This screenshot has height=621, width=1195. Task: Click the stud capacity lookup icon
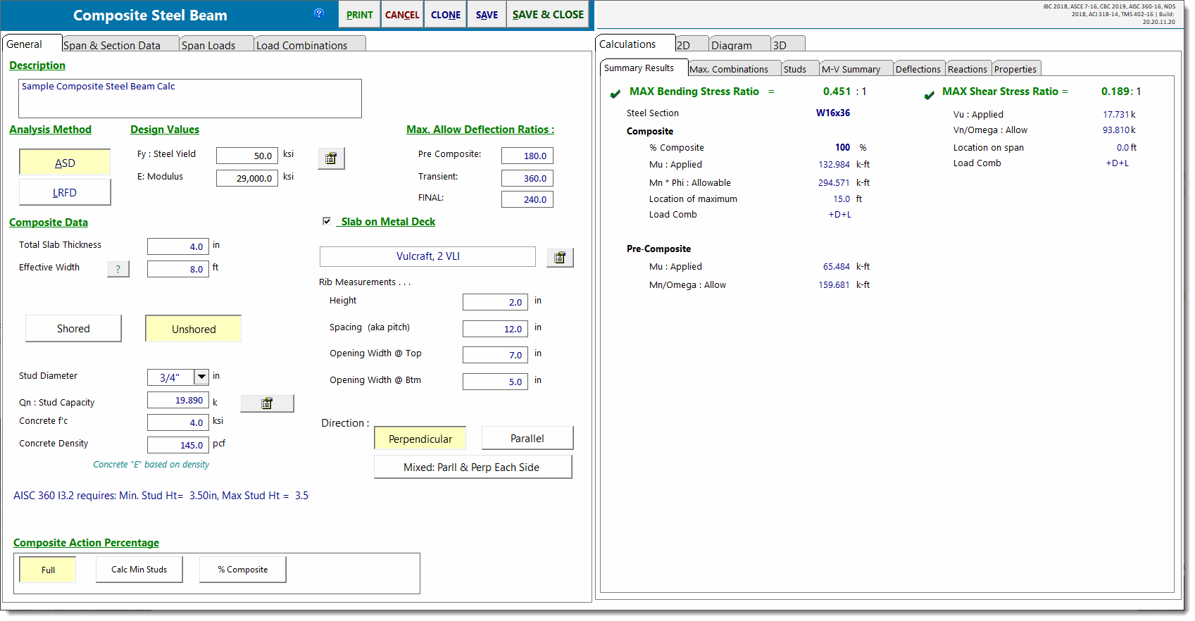267,403
